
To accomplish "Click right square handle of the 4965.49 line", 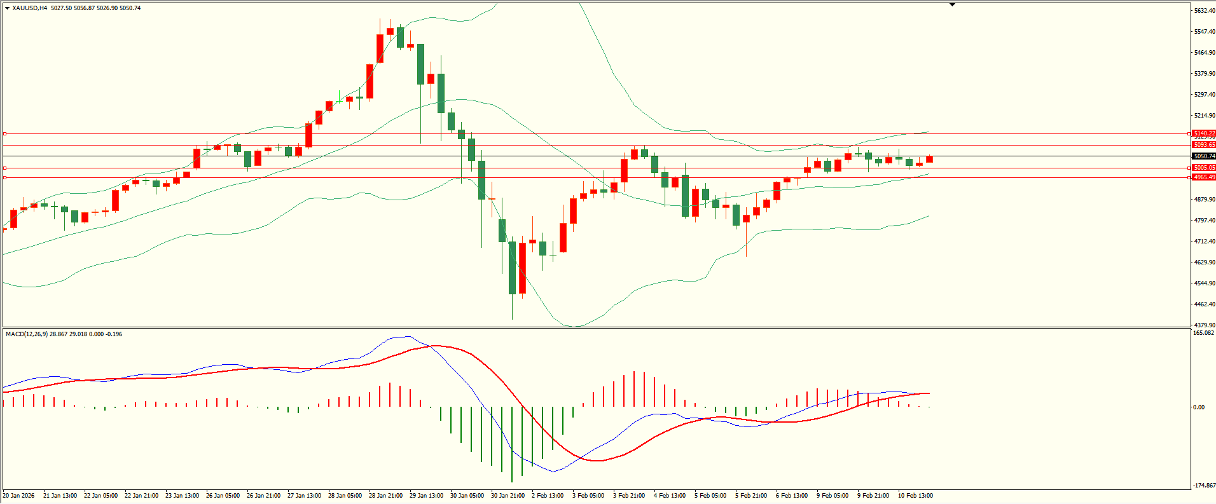I will click(1189, 177).
